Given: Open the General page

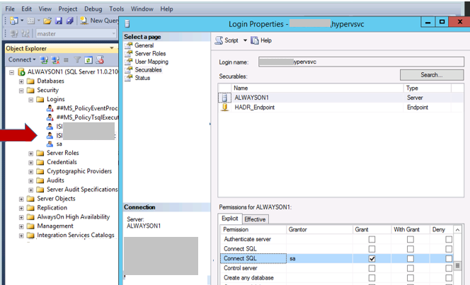Looking at the screenshot, I should tap(144, 45).
